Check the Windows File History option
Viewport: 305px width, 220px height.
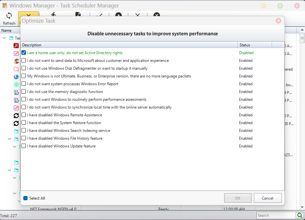(x=24, y=138)
